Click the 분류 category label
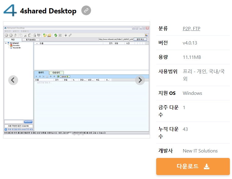Screen dimensions: 232x179 163,28
